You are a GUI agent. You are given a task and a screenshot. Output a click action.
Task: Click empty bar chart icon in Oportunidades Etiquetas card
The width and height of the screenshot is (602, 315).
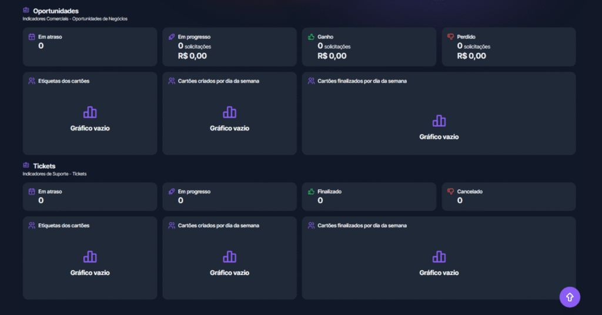point(90,112)
